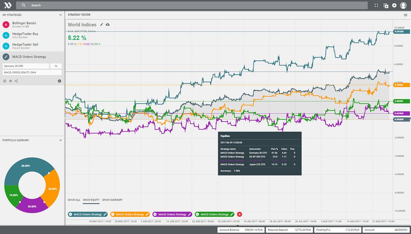Viewport: 411px width, 234px height.
Task: Click the 30 JUN 2017 | 01:00 timeline marker
Action: 228,221
